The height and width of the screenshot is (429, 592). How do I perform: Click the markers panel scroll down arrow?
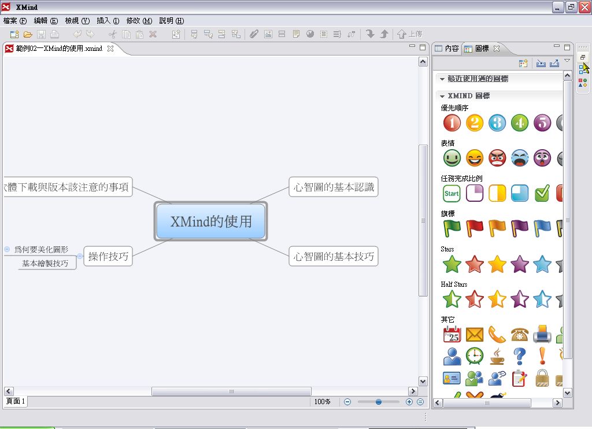tap(568, 393)
